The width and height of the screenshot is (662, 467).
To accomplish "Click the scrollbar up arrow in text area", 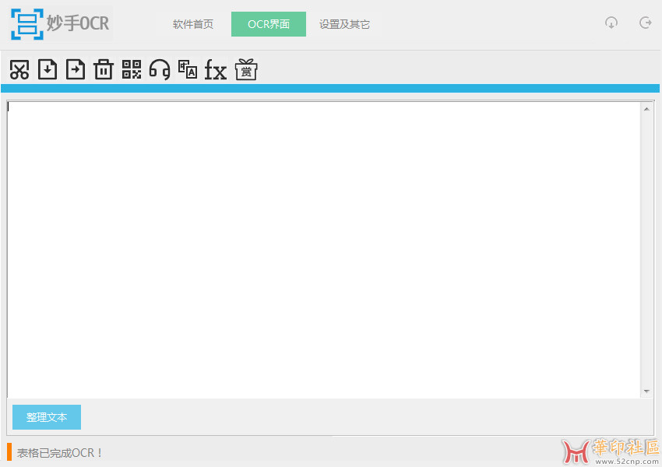I will click(646, 109).
